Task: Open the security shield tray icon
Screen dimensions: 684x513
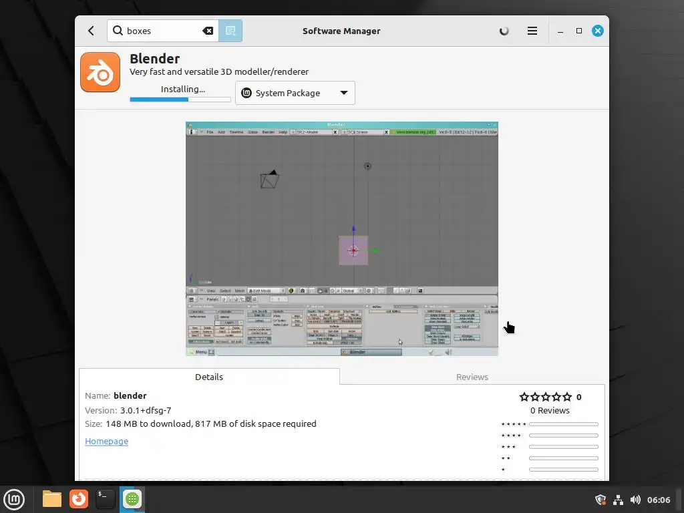Action: [x=601, y=500]
